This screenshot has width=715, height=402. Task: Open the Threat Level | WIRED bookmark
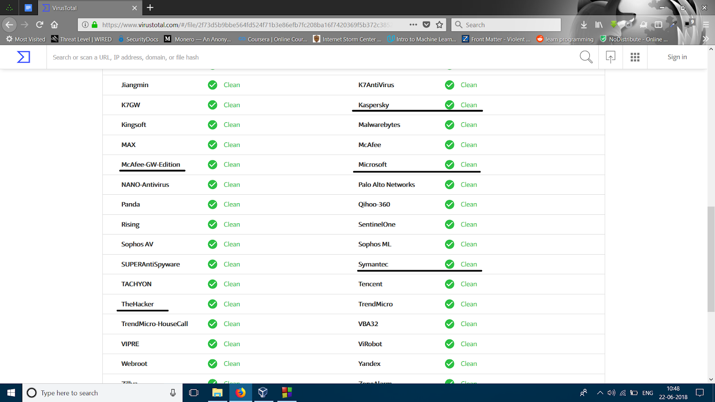81,39
